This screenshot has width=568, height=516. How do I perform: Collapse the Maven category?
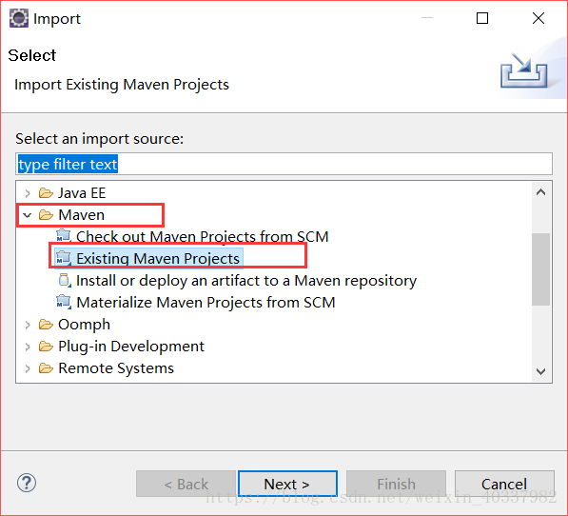(28, 215)
